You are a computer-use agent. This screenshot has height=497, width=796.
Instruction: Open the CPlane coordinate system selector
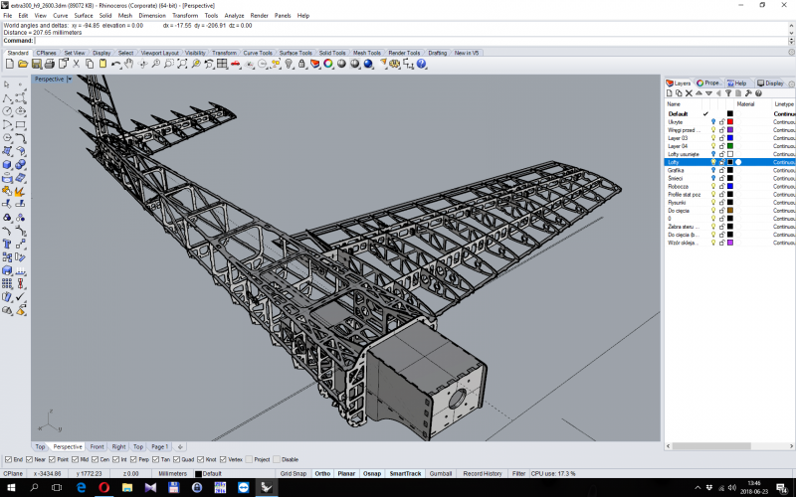tap(14, 473)
